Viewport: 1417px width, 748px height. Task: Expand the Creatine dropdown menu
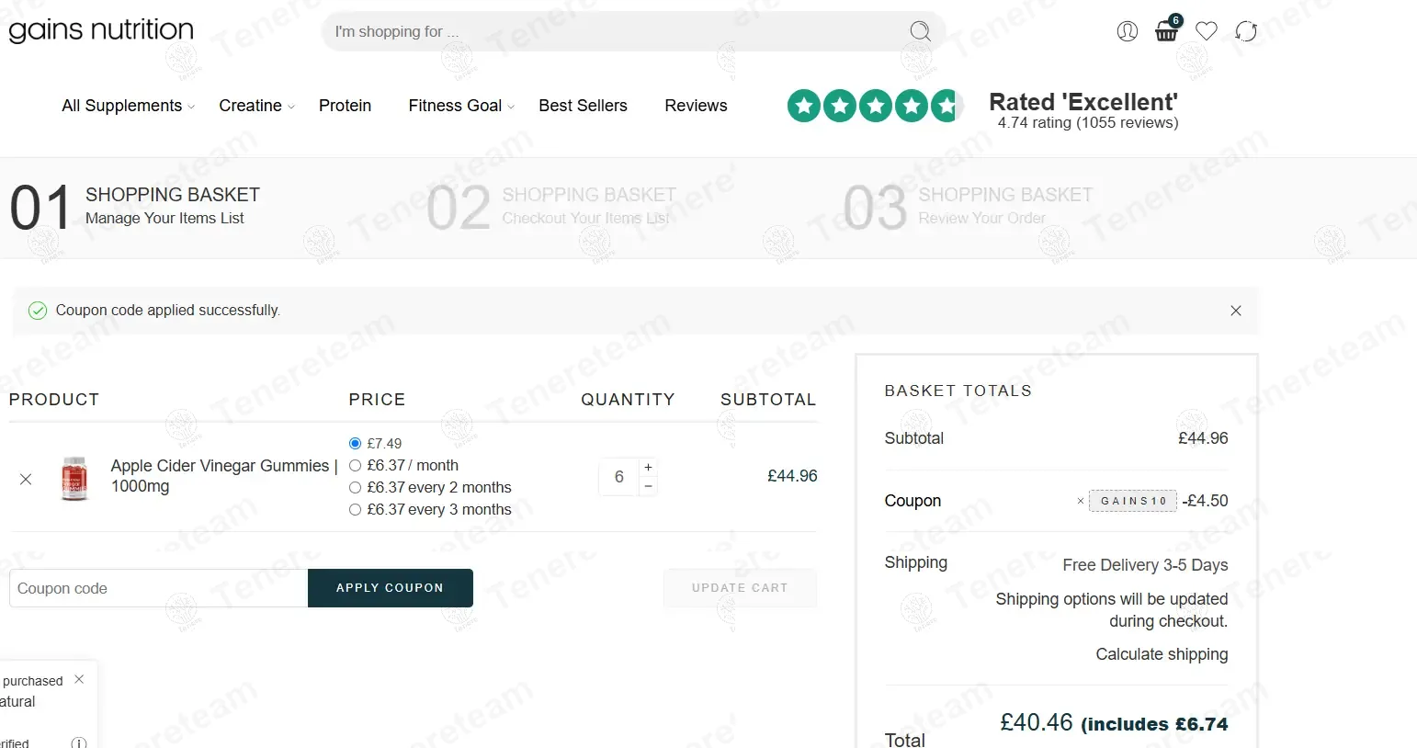[256, 106]
